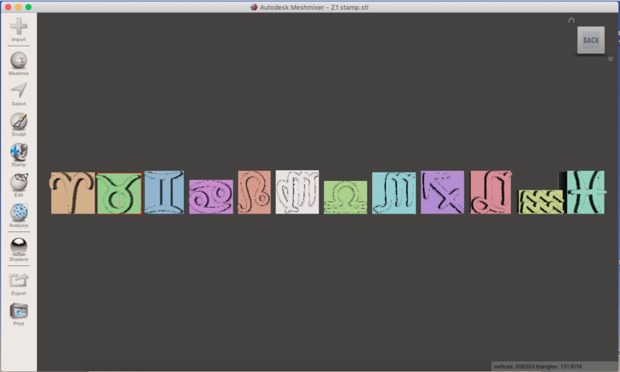The image size is (620, 372).
Task: Click the window title Z1 stamp.stl
Action: click(314, 6)
